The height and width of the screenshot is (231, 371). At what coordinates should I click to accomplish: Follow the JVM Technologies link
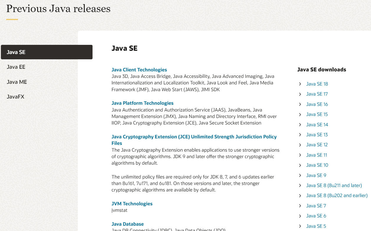coord(132,204)
